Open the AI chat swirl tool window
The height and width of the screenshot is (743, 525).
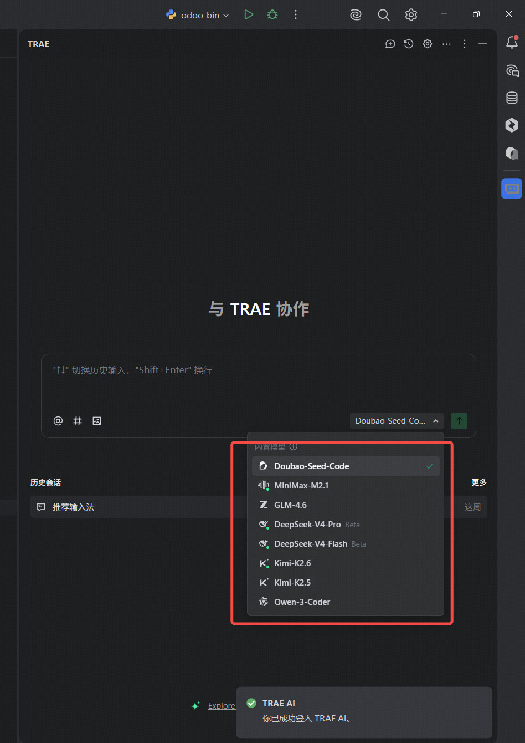[x=512, y=70]
